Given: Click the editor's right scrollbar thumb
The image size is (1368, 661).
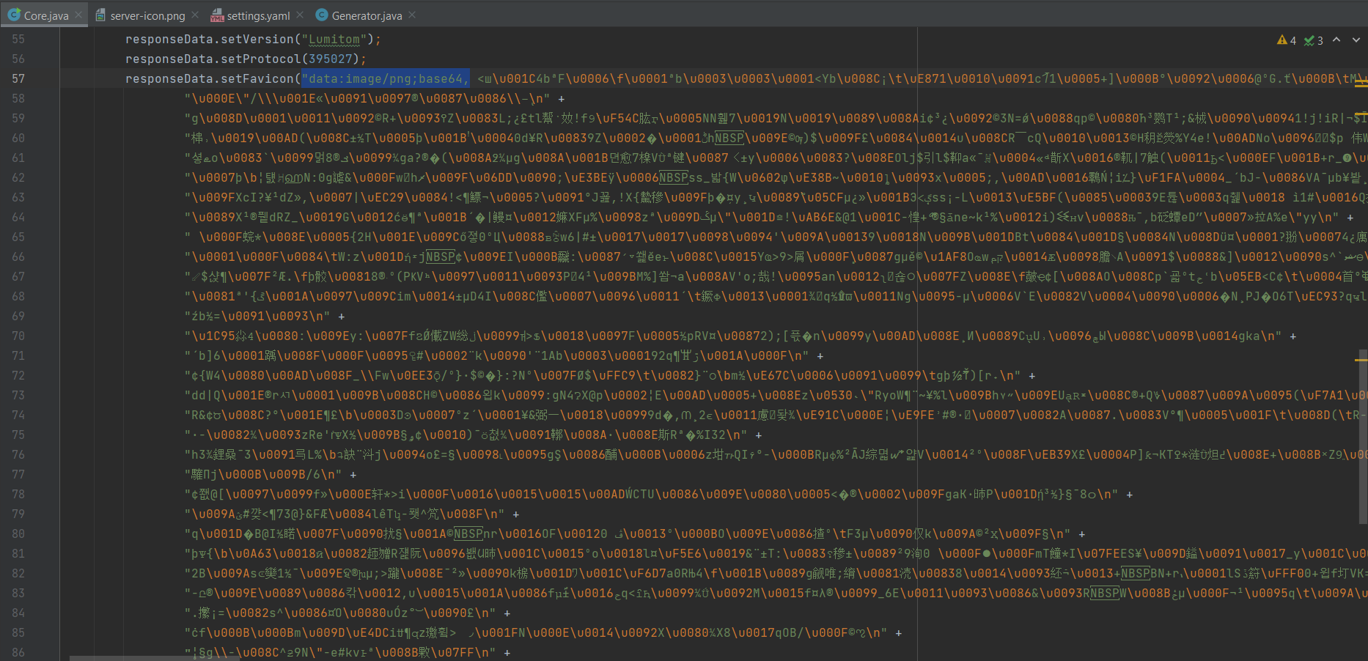Looking at the screenshot, I should point(1362,432).
